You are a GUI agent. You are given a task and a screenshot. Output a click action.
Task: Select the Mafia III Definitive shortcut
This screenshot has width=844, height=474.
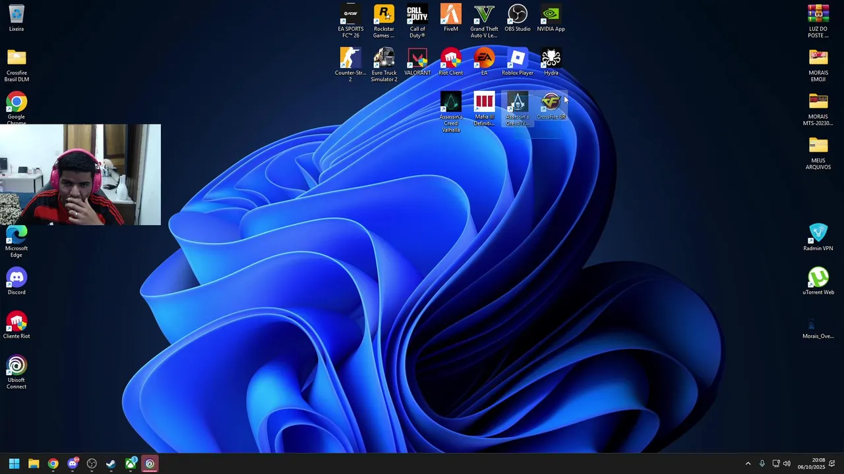[x=484, y=109]
